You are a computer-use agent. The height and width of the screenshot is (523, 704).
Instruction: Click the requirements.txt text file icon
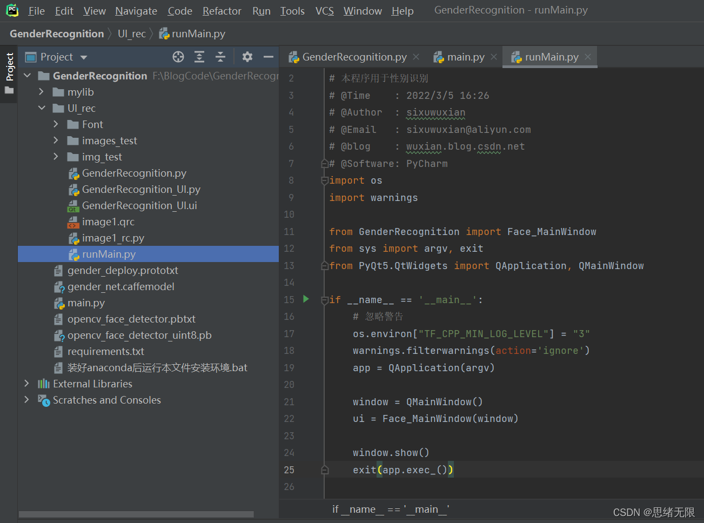pos(58,352)
